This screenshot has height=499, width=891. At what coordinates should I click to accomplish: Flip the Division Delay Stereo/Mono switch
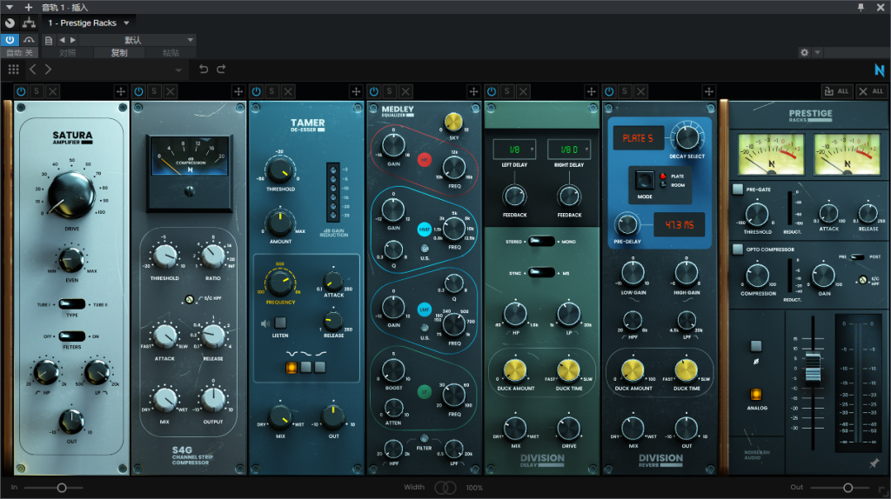click(541, 242)
